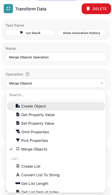Click the Name field containing Merge Objects Operation
Image resolution: width=112 pixels, height=195 pixels.
56,57
